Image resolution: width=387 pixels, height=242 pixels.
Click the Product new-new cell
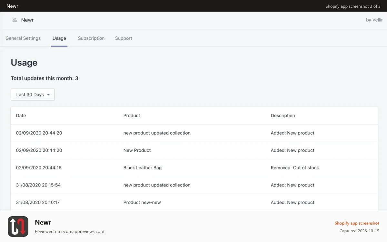(x=142, y=203)
